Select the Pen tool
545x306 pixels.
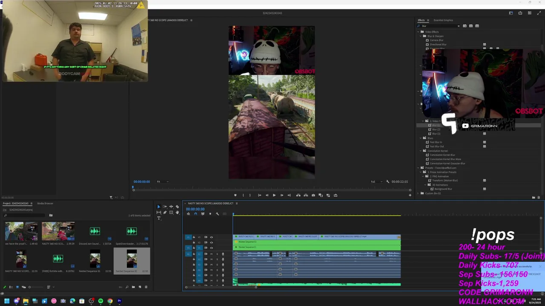[x=165, y=212]
